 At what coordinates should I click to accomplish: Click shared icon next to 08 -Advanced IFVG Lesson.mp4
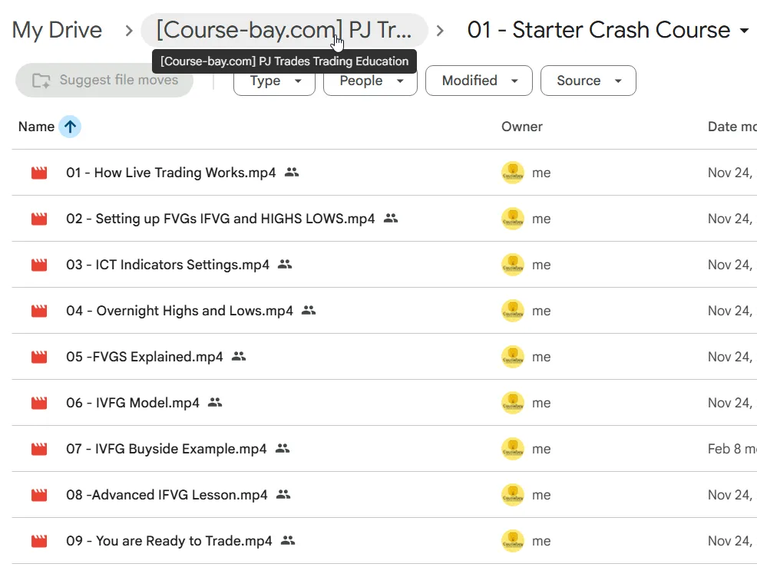pyautogui.click(x=283, y=494)
